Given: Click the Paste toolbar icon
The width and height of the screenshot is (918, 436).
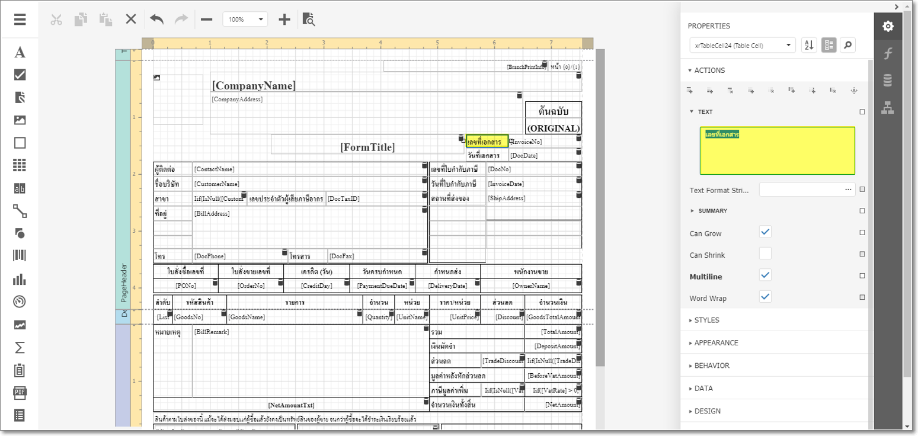Looking at the screenshot, I should 105,19.
